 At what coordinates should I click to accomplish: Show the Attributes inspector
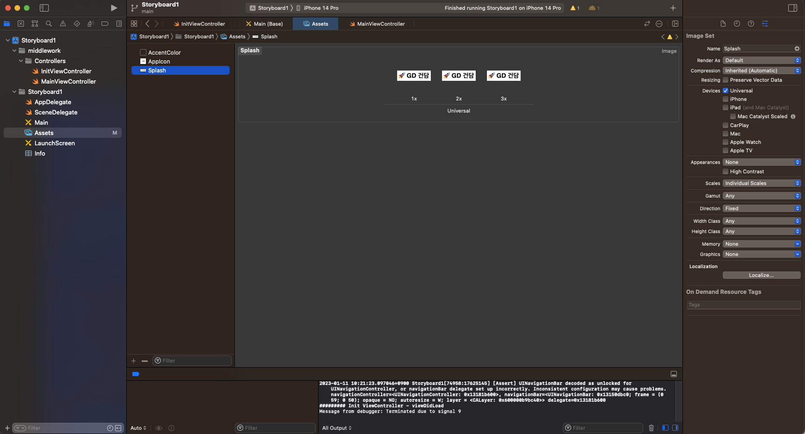(x=765, y=24)
